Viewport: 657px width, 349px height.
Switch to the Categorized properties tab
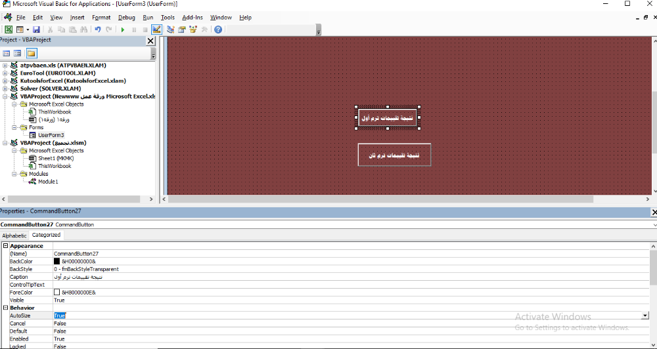click(x=46, y=235)
